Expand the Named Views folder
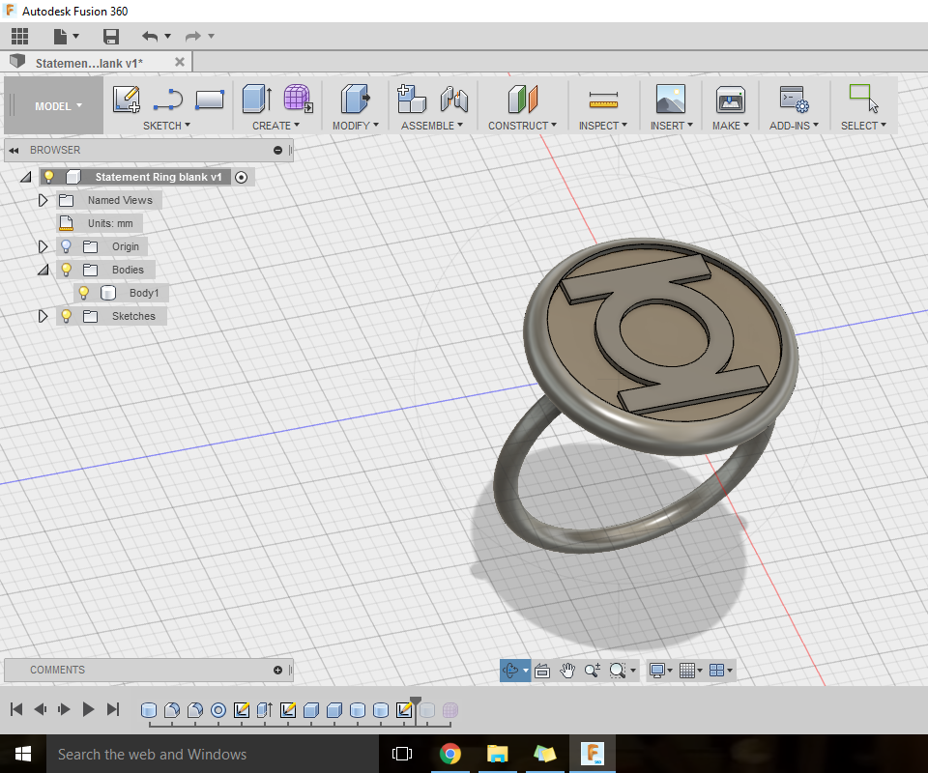 click(x=43, y=200)
